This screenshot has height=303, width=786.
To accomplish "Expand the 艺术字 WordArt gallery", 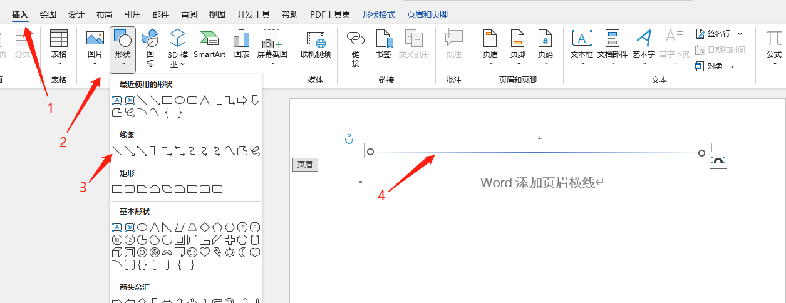I will 644,48.
